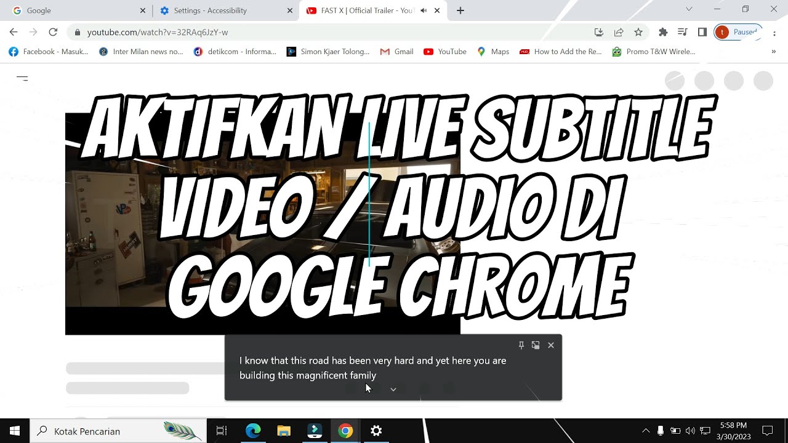Open Windows Start menu
788x443 pixels.
click(15, 431)
